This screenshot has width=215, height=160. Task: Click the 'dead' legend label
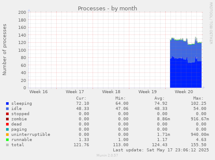coord(16,124)
